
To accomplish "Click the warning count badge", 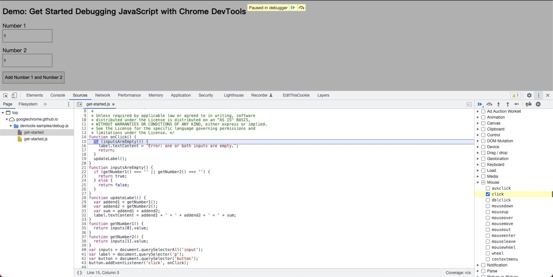I will point(515,95).
